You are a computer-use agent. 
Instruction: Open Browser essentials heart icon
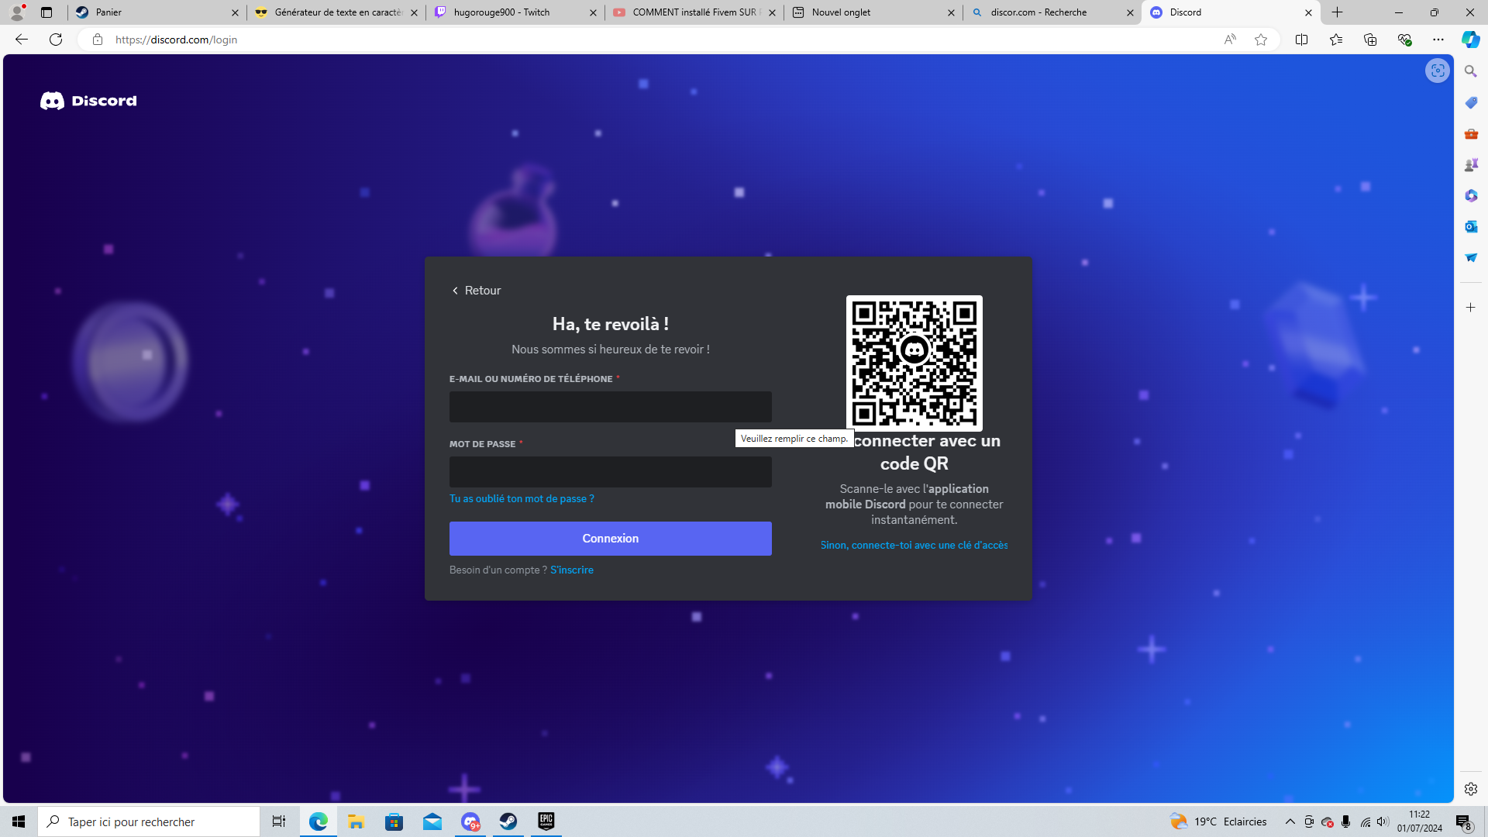click(x=1404, y=40)
